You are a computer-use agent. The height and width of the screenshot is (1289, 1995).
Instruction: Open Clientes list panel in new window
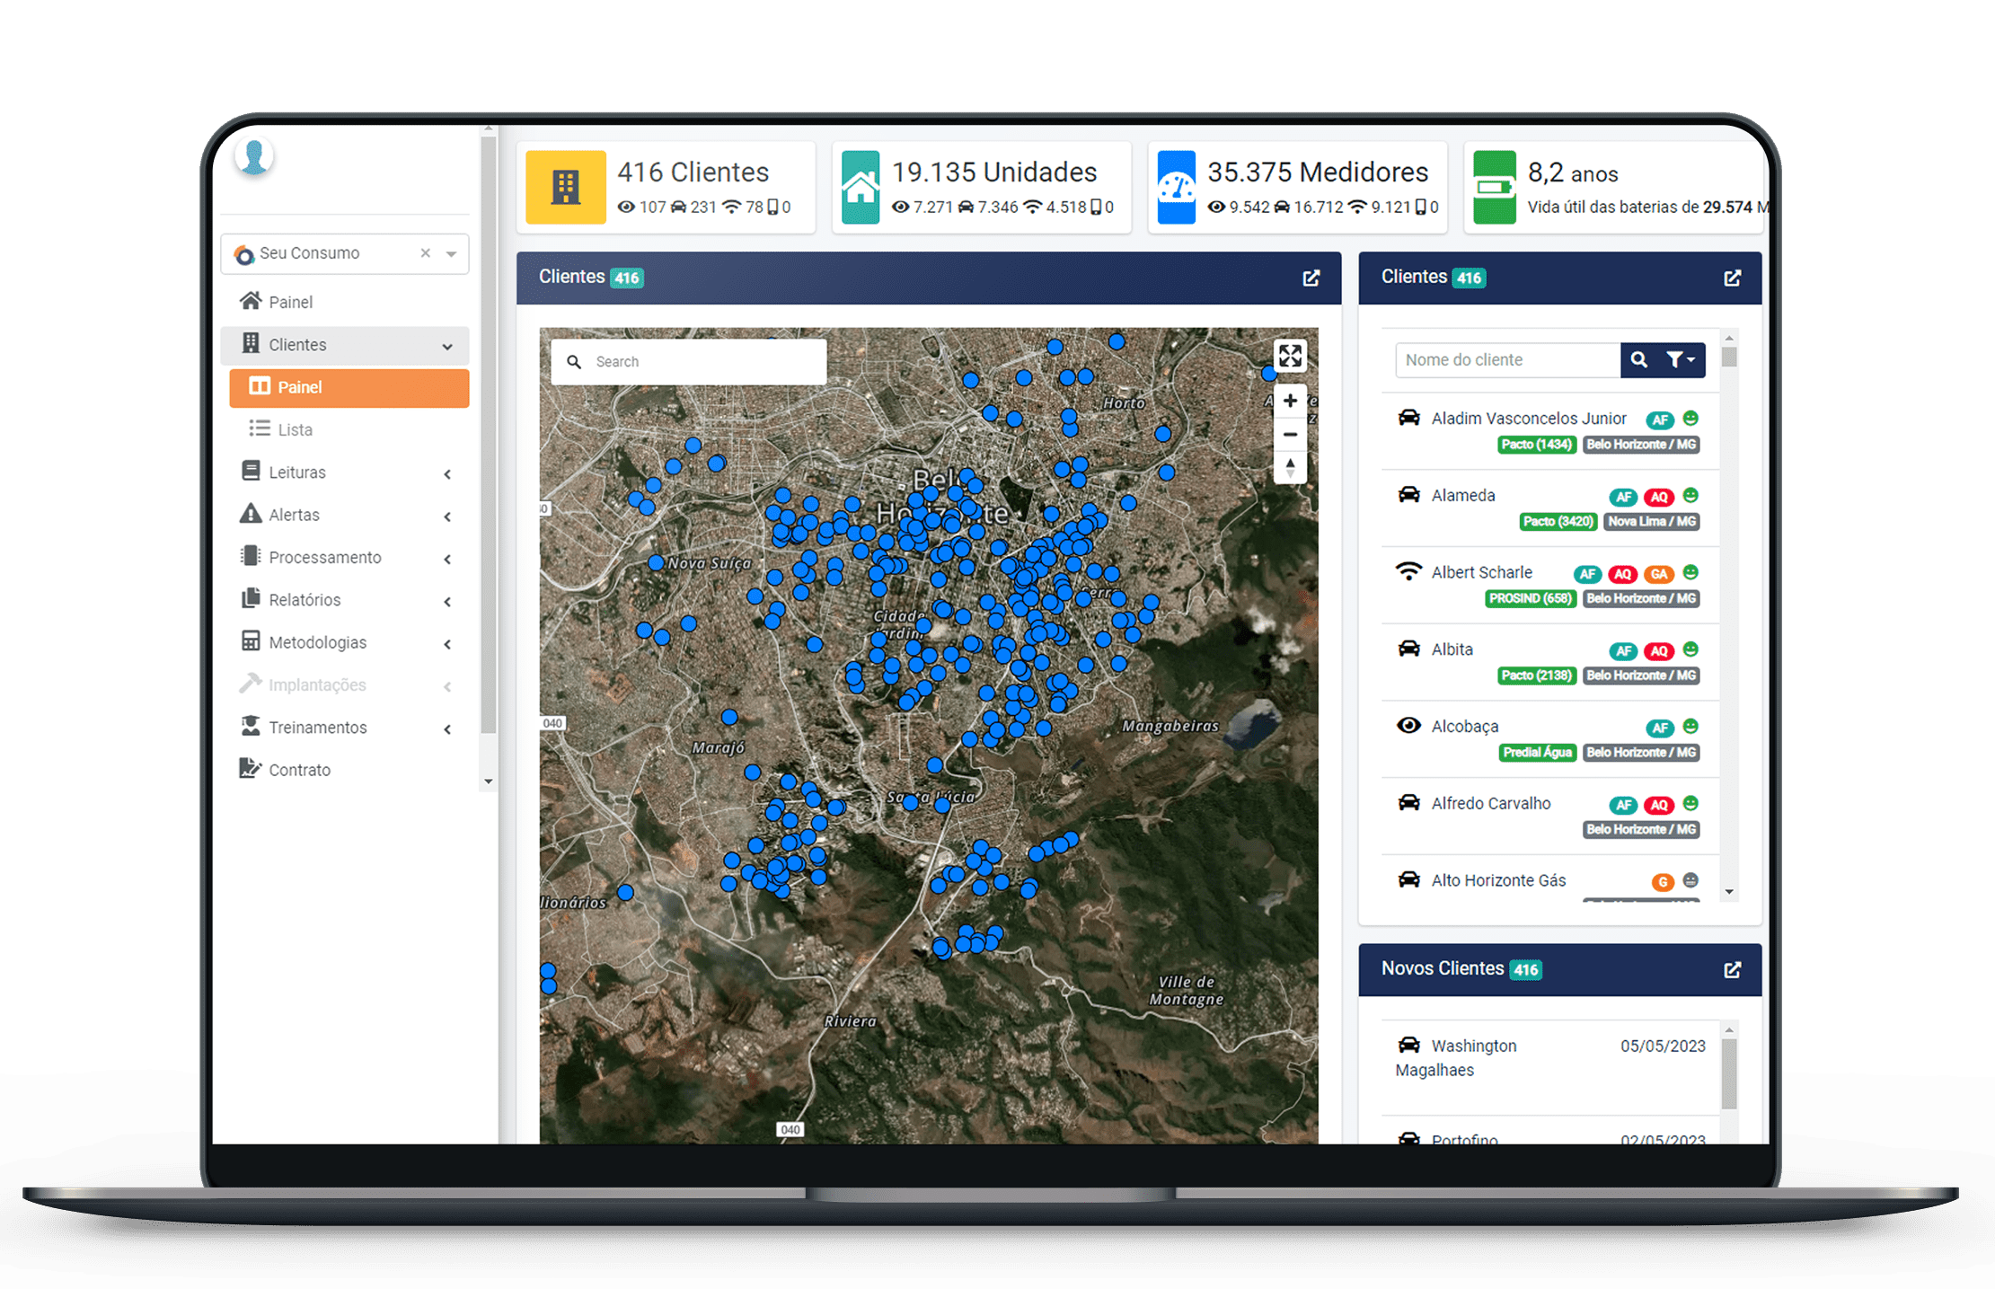(x=1733, y=278)
